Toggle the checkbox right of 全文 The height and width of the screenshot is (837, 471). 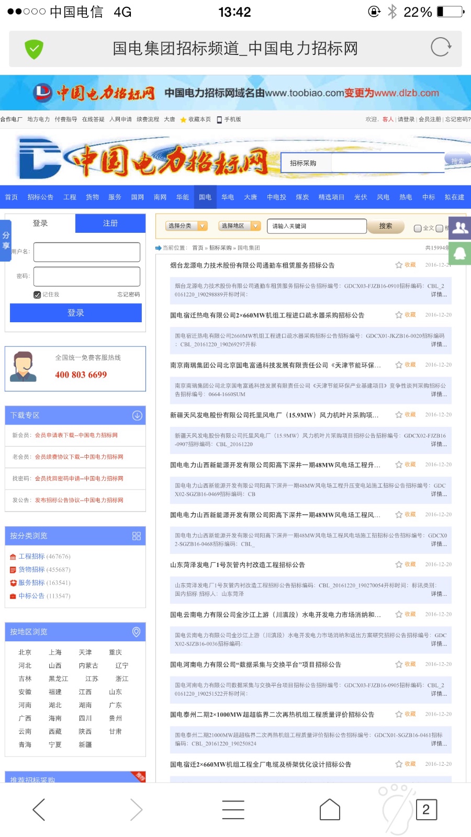(x=439, y=228)
